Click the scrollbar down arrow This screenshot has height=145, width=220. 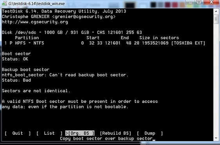point(216,138)
